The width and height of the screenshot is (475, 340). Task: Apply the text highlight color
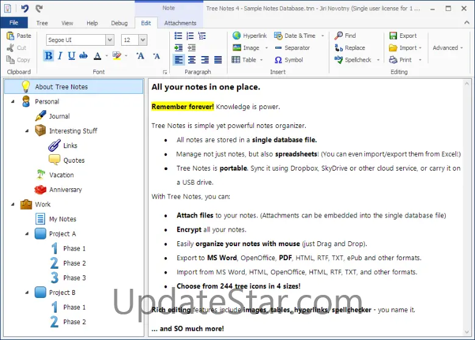point(117,56)
